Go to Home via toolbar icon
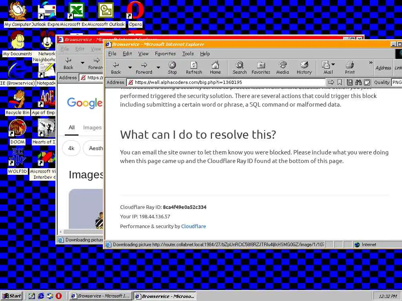The height and width of the screenshot is (301, 402). tap(216, 68)
